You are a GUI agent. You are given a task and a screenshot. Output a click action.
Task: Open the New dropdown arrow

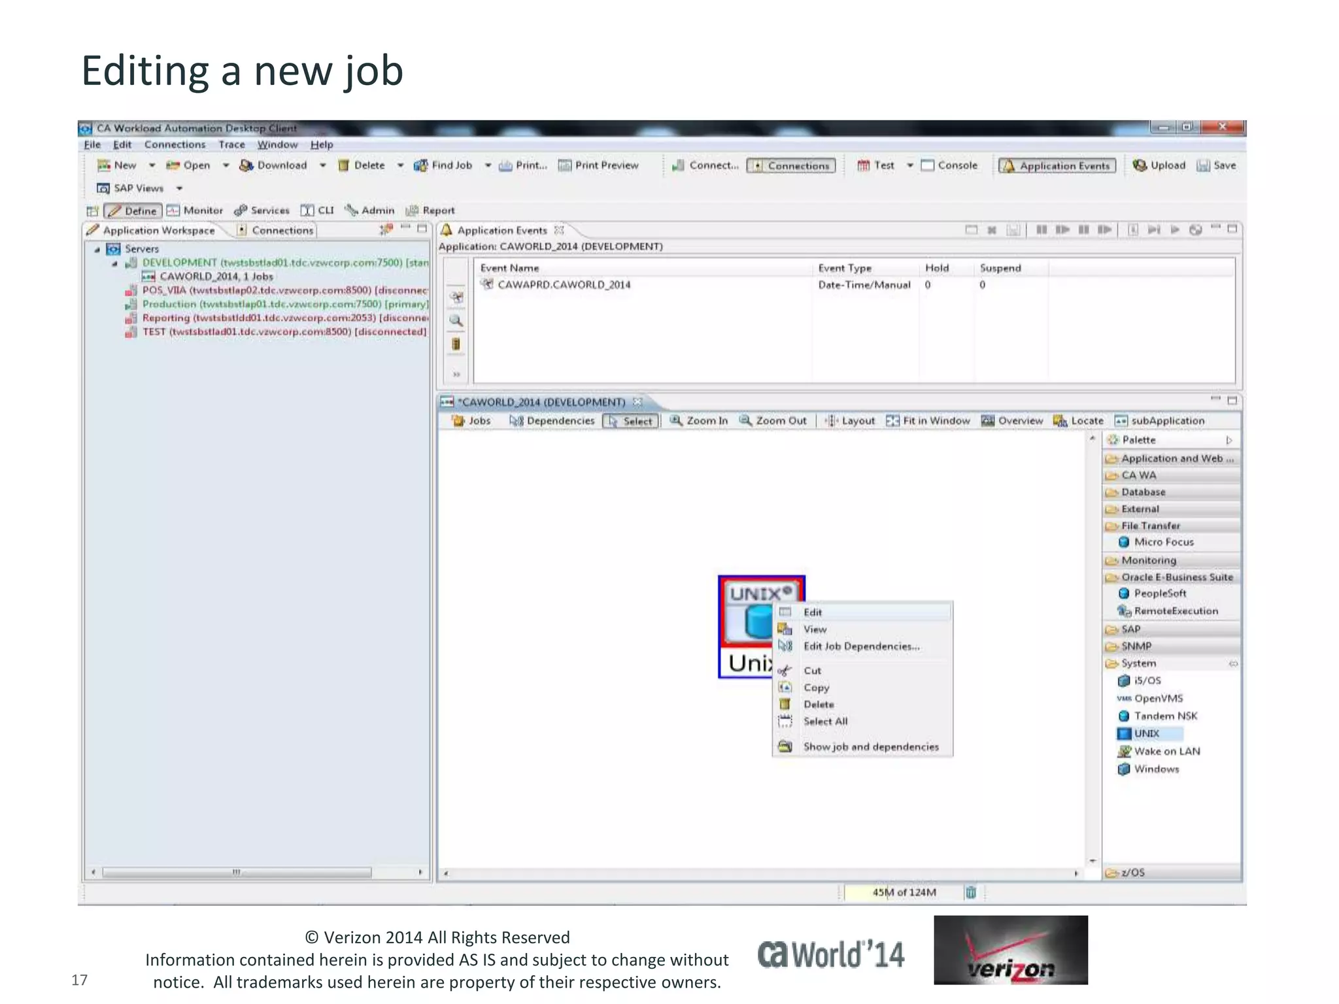pos(152,165)
